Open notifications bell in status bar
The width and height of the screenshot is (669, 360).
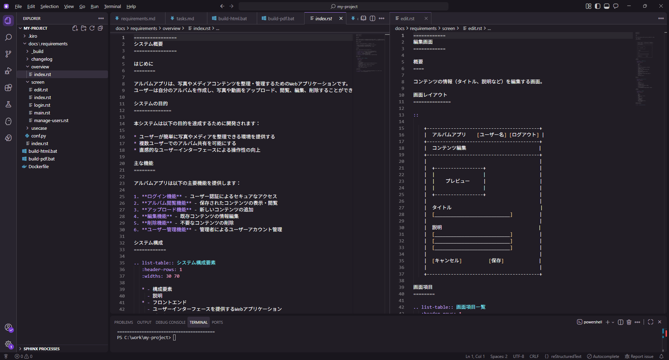[x=661, y=356]
